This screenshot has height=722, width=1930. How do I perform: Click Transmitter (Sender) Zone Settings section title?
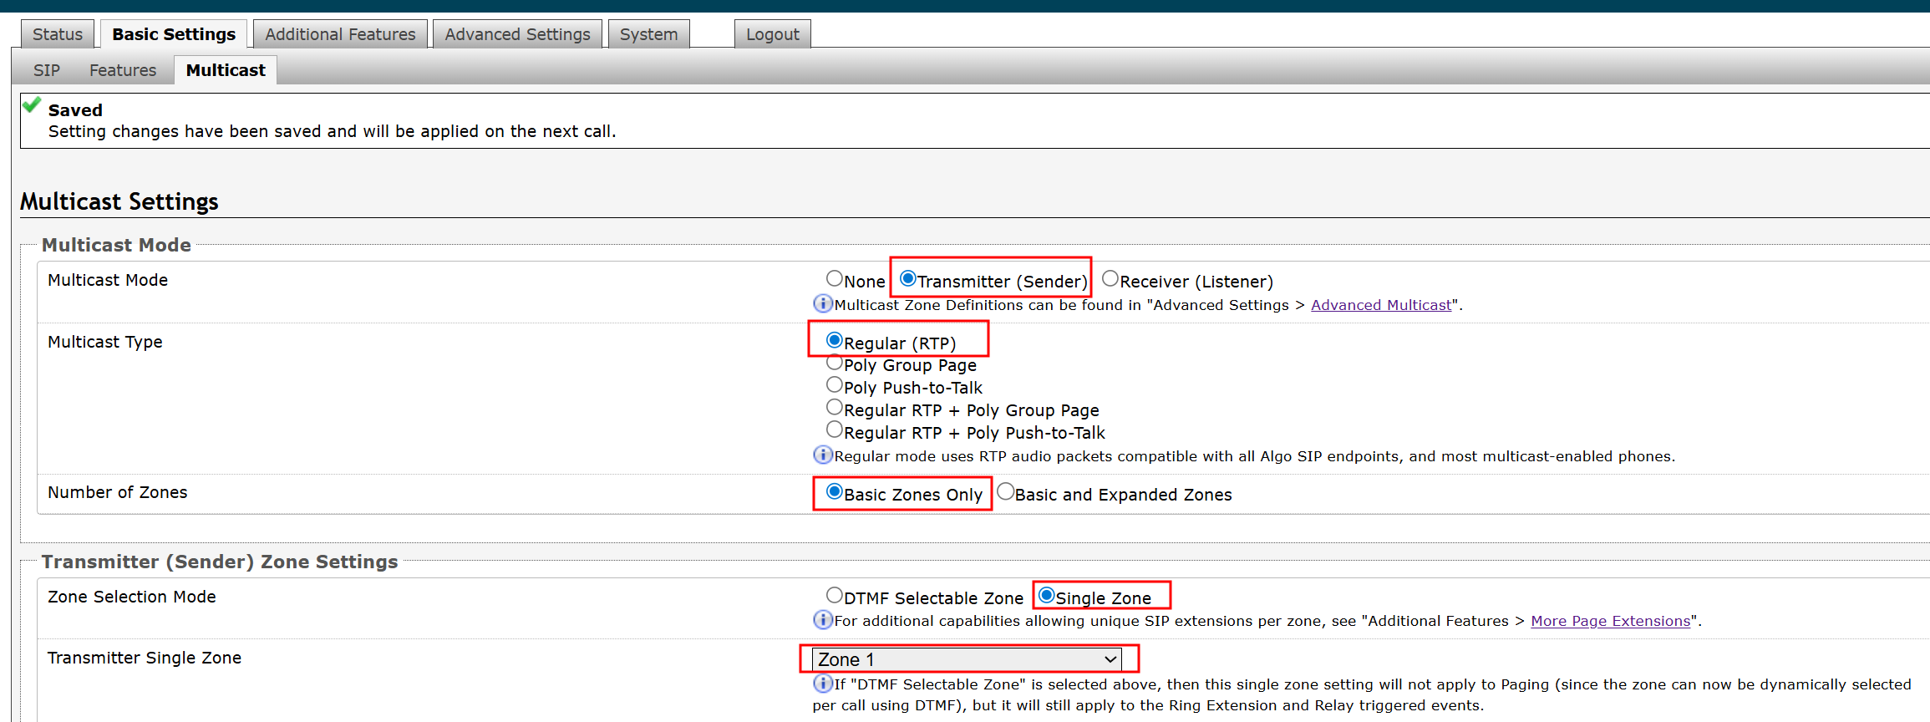(220, 562)
